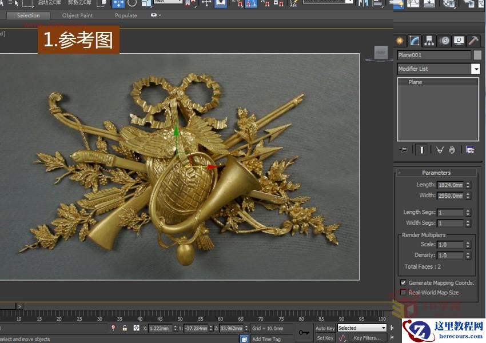Open the Utilities panel hammer icon
This screenshot has width=486, height=343.
(x=473, y=41)
